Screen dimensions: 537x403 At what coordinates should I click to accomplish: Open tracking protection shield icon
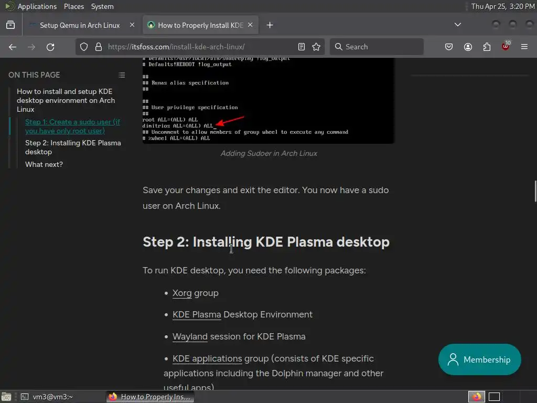click(84, 47)
